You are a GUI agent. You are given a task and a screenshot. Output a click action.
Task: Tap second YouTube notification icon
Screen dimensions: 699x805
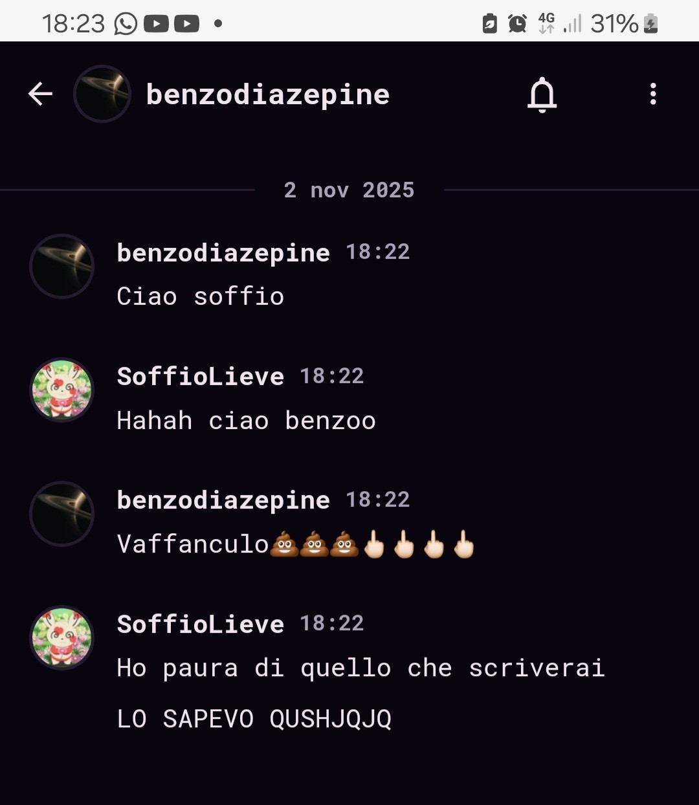[186, 24]
